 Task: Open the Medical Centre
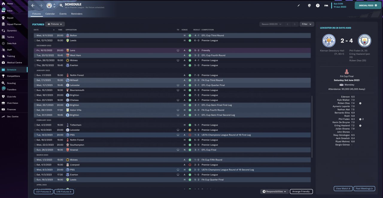coord(14,63)
